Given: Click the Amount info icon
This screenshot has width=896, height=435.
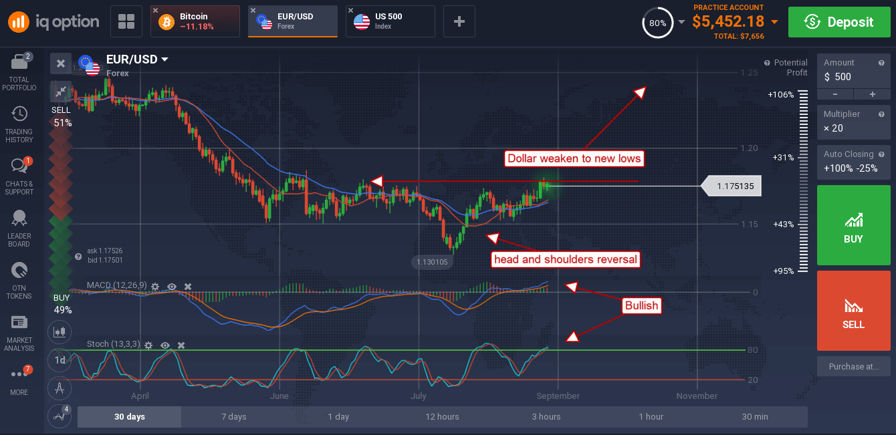Looking at the screenshot, I should coord(882,62).
